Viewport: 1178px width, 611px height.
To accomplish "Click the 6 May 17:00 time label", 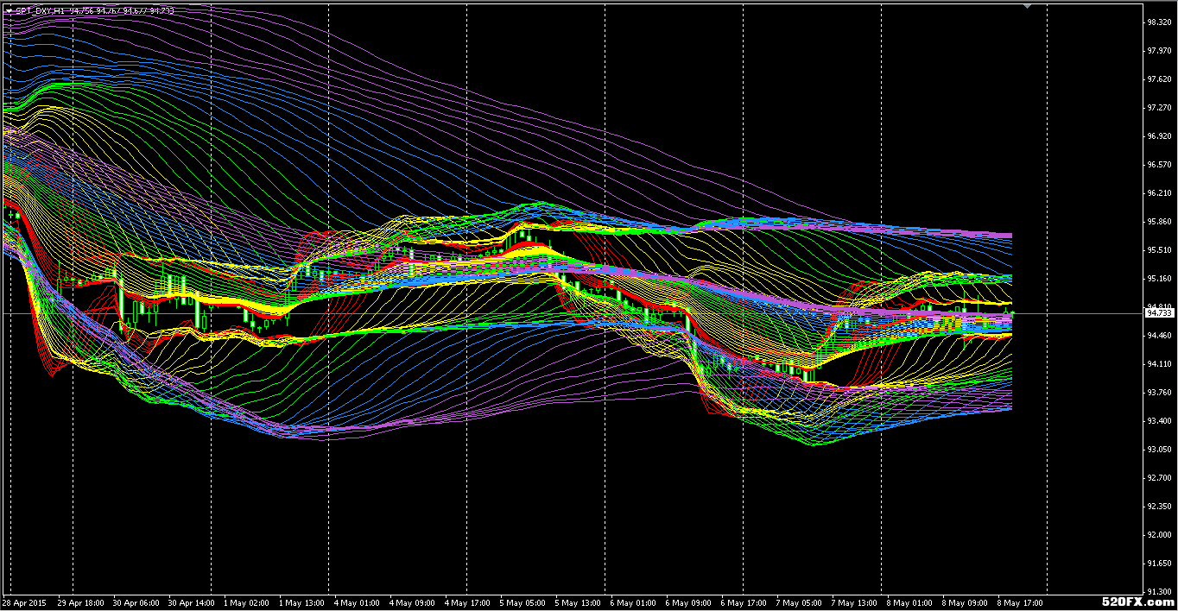I will click(x=744, y=602).
